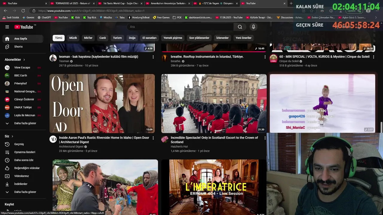Open Aaron Paul Open Door video thumbnail
This screenshot has height=215, width=383.
(x=102, y=103)
